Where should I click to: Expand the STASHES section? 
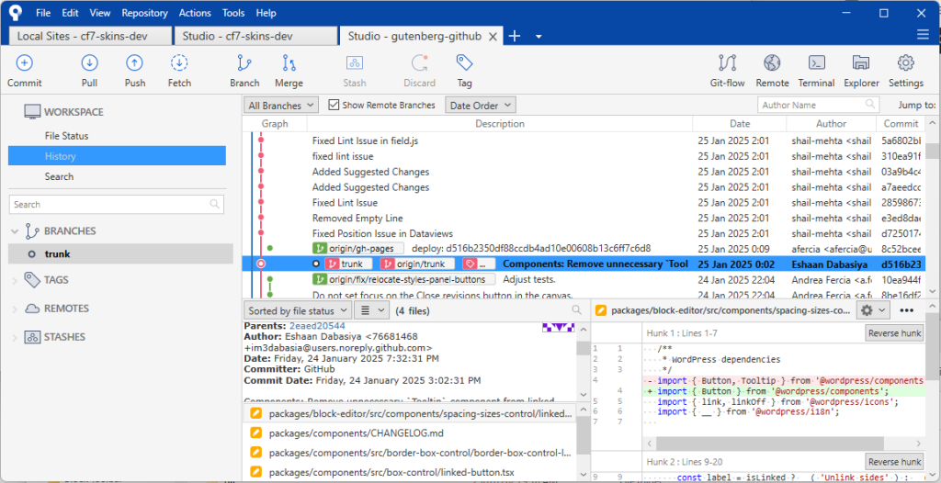click(14, 337)
